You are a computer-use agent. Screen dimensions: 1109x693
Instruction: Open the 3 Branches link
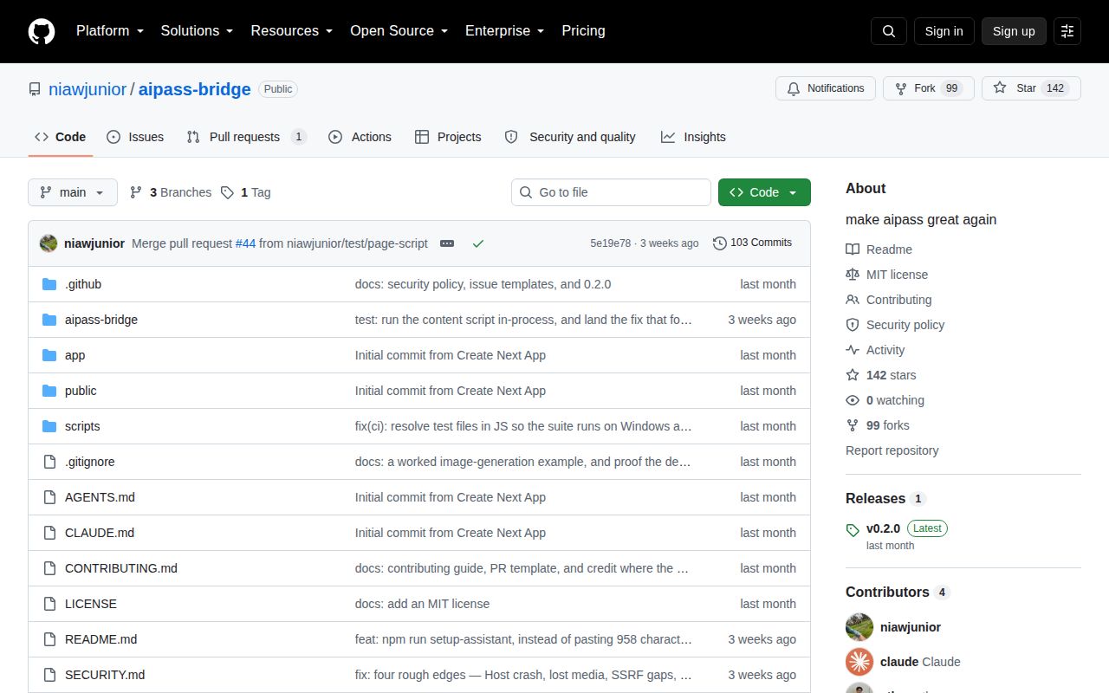click(171, 192)
